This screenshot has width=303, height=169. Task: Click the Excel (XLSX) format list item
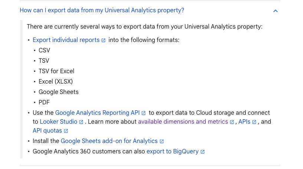[x=56, y=81]
